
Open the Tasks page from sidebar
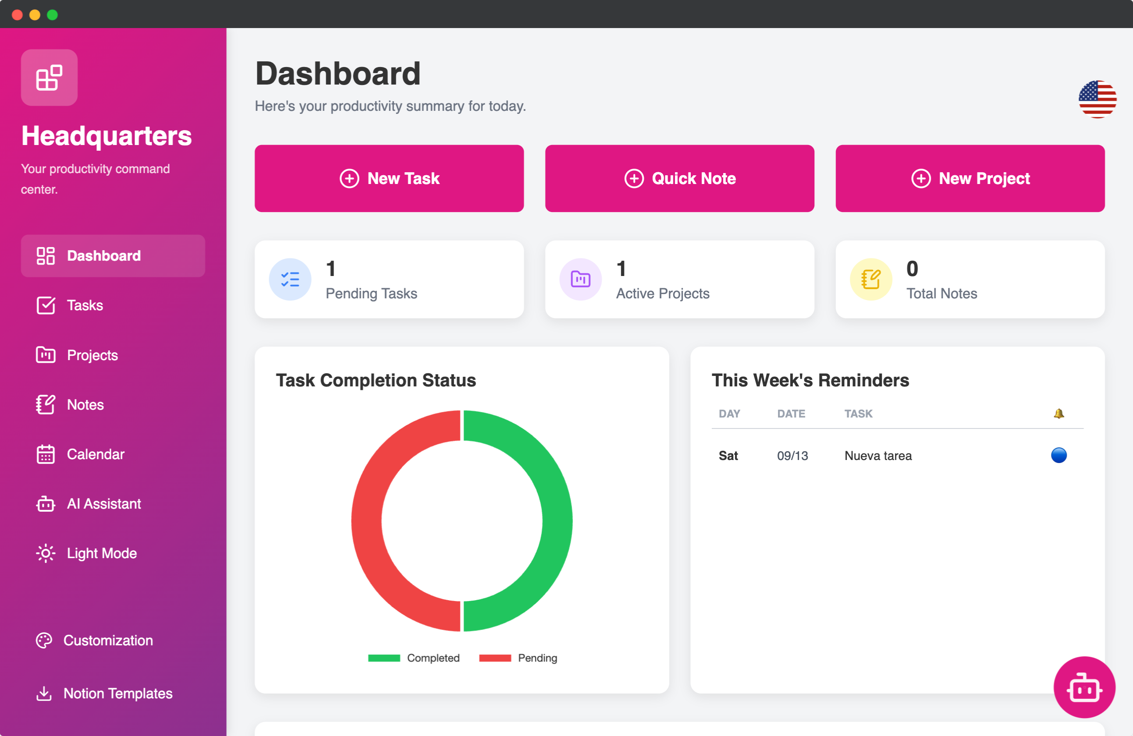85,305
